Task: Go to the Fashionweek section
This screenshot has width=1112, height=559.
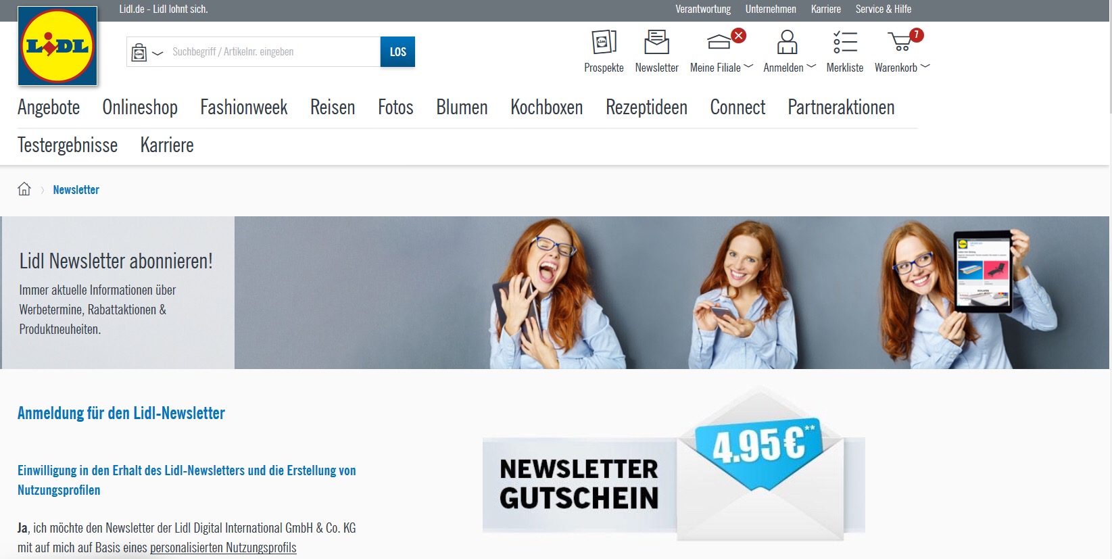Action: click(x=244, y=107)
